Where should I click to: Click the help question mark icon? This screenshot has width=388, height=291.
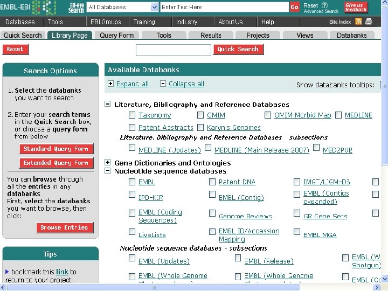coord(324,5)
